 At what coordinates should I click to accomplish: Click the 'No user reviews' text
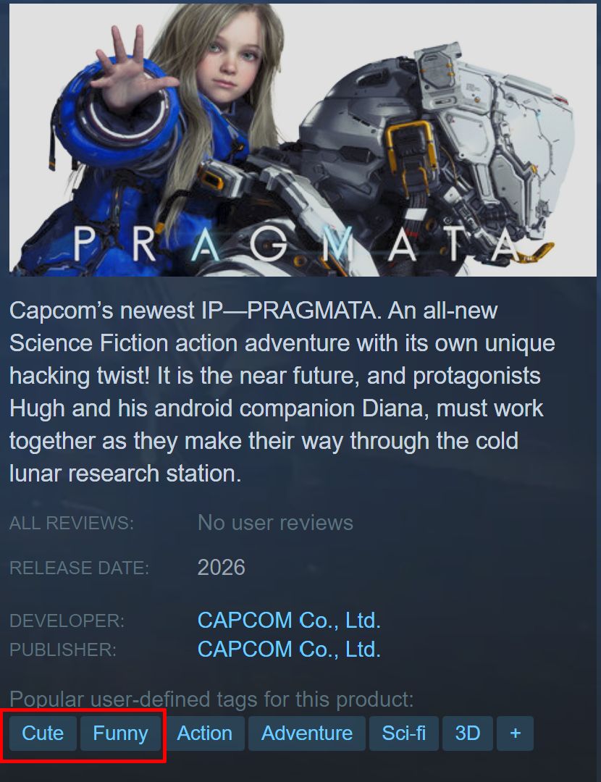tap(275, 523)
